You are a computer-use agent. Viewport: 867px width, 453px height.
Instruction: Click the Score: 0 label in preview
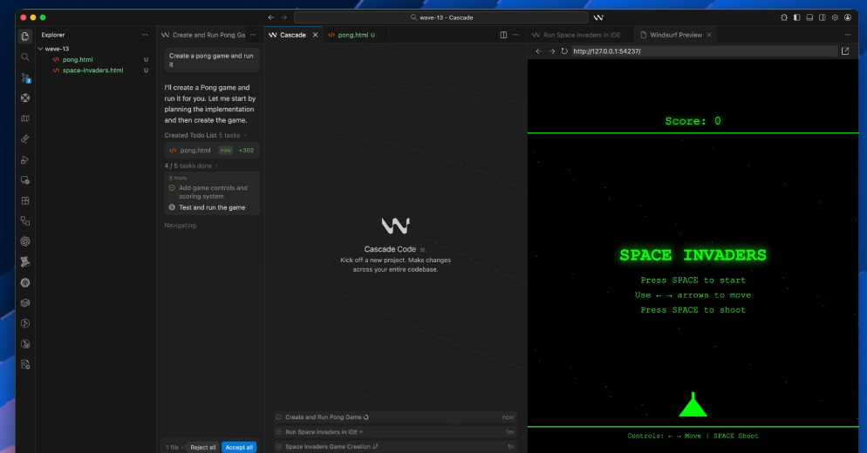pos(693,121)
